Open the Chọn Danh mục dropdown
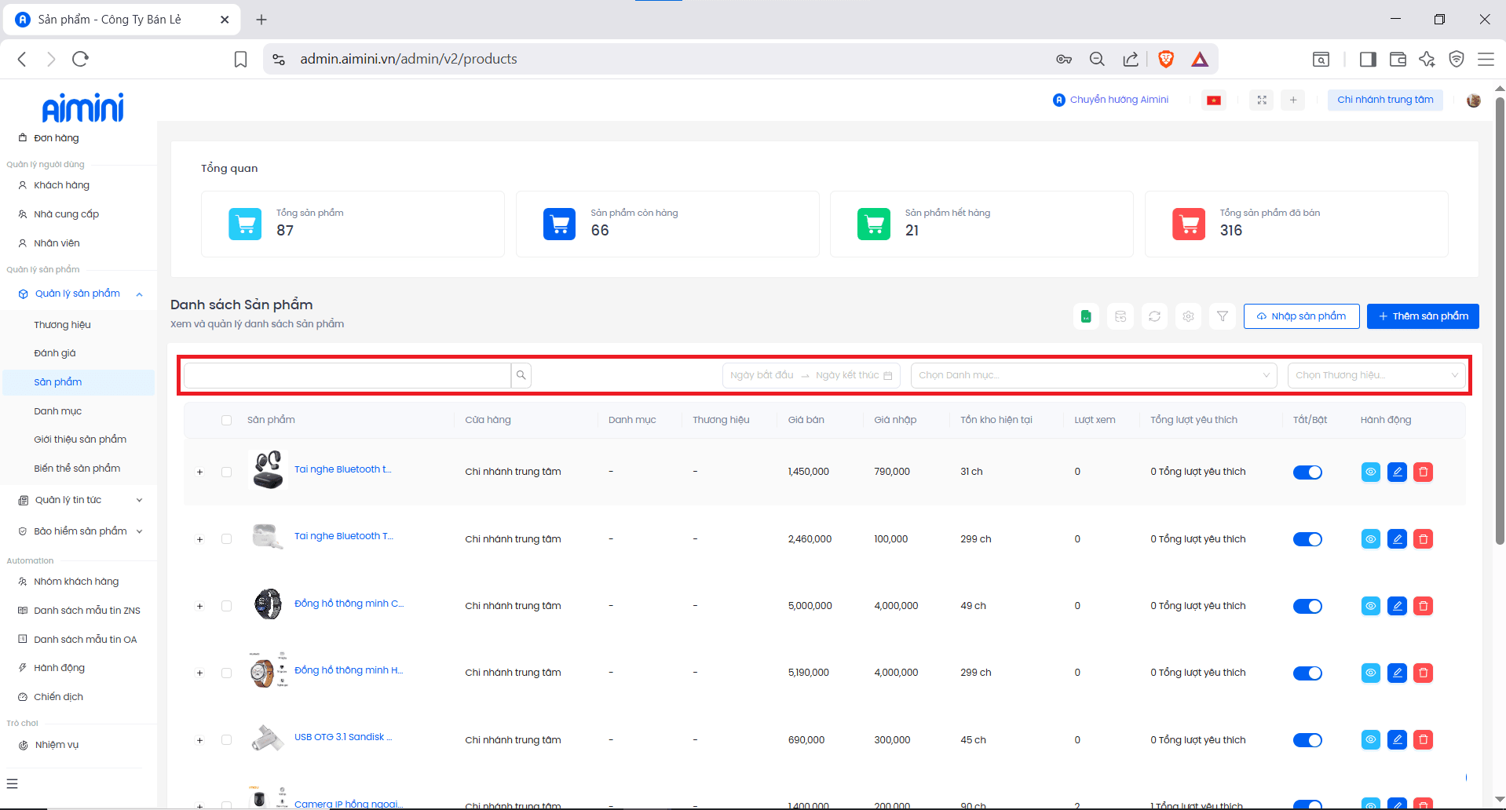 1093,375
